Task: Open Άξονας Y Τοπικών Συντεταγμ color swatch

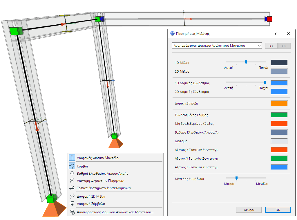Action: (x=279, y=158)
